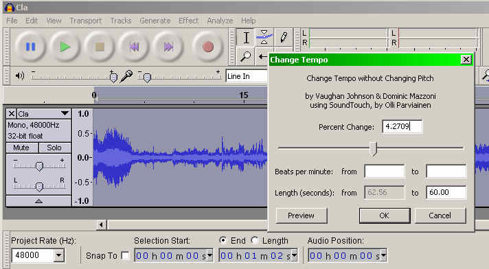
Task: Open the Help menu
Action: [248, 21]
